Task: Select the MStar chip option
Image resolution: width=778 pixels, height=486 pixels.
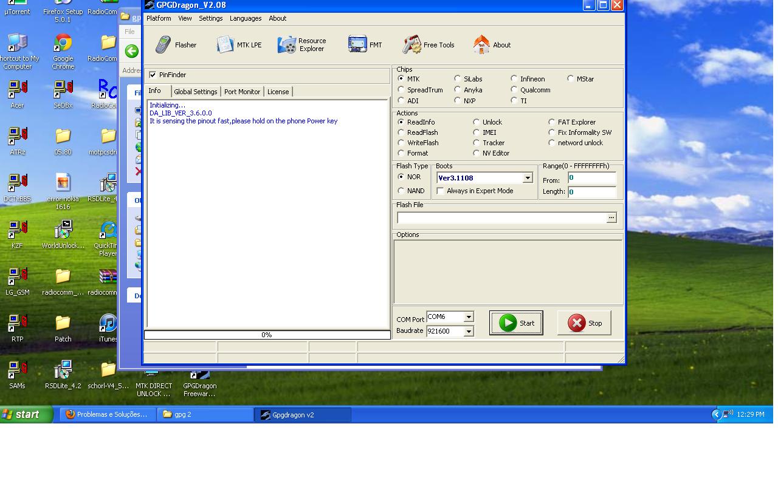Action: (x=571, y=79)
